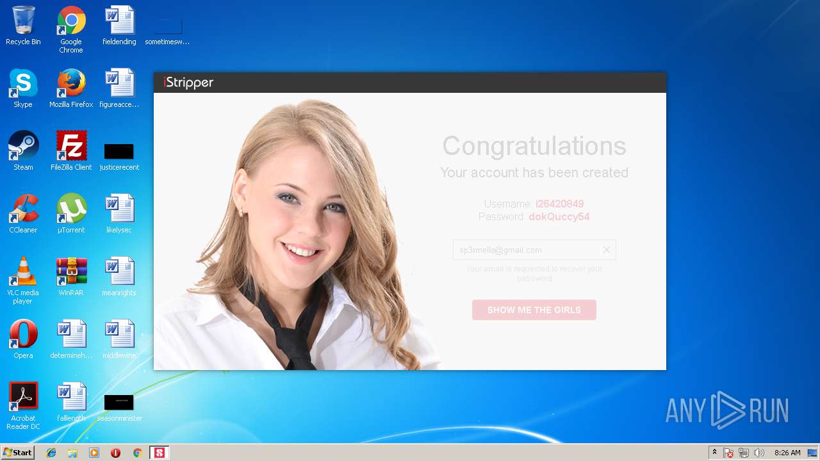Click the SHOW ME THE GIRLS button

click(x=534, y=310)
